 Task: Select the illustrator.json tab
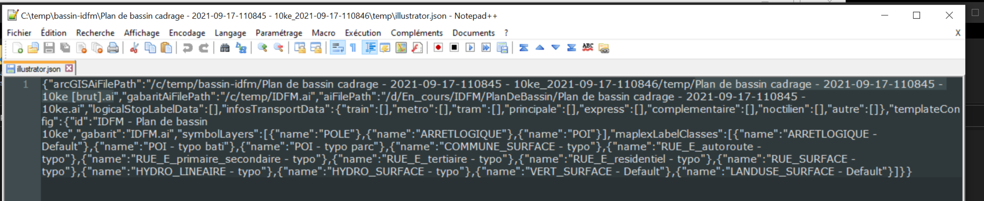[38, 69]
